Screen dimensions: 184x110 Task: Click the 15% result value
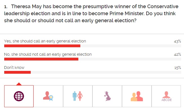[178, 68]
